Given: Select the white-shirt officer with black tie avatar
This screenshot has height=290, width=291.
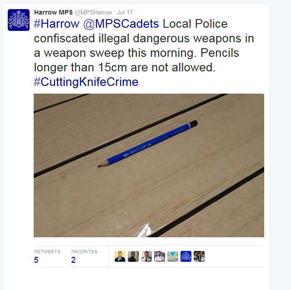Looking at the screenshot, I should pos(146,256).
